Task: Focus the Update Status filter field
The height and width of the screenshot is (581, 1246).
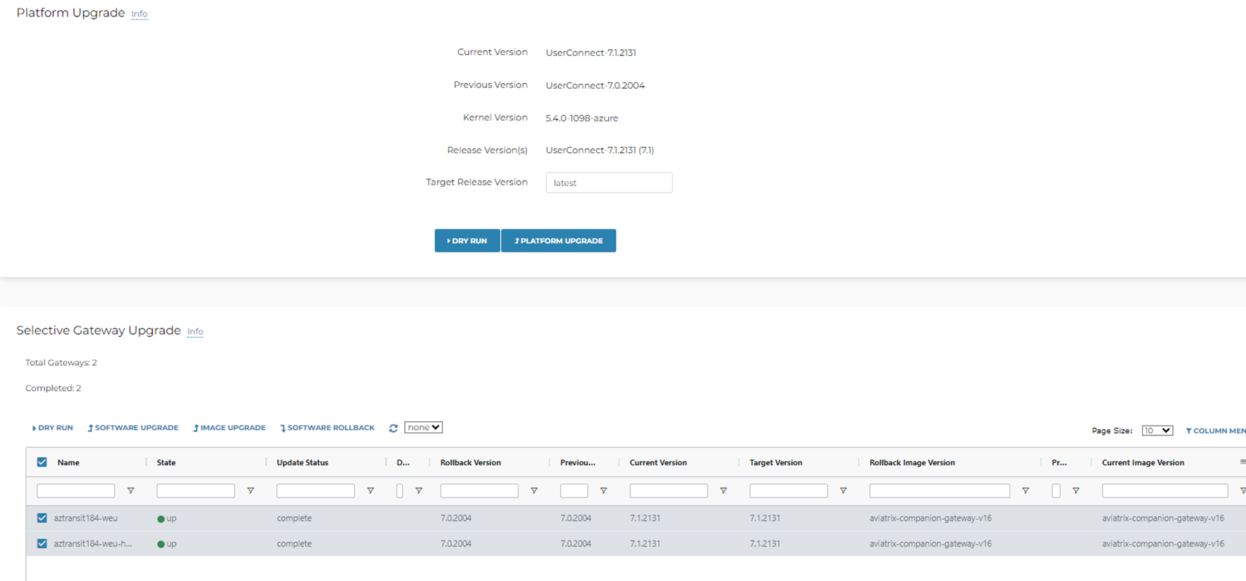Action: (x=315, y=491)
